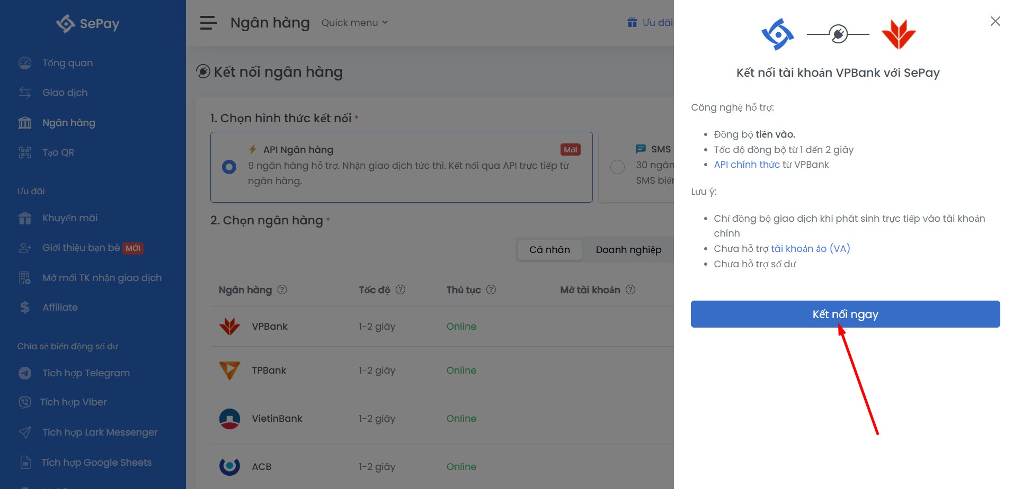
Task: Click help icon next to Thủ tục column
Action: click(491, 289)
